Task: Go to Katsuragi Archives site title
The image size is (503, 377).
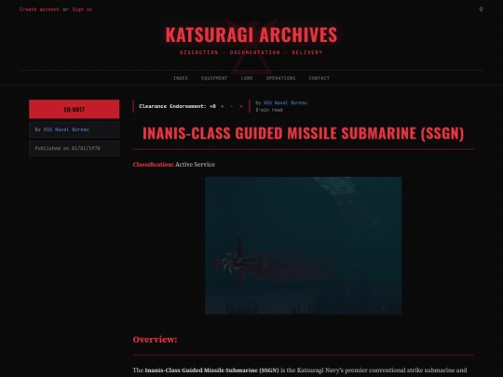Action: (251, 34)
